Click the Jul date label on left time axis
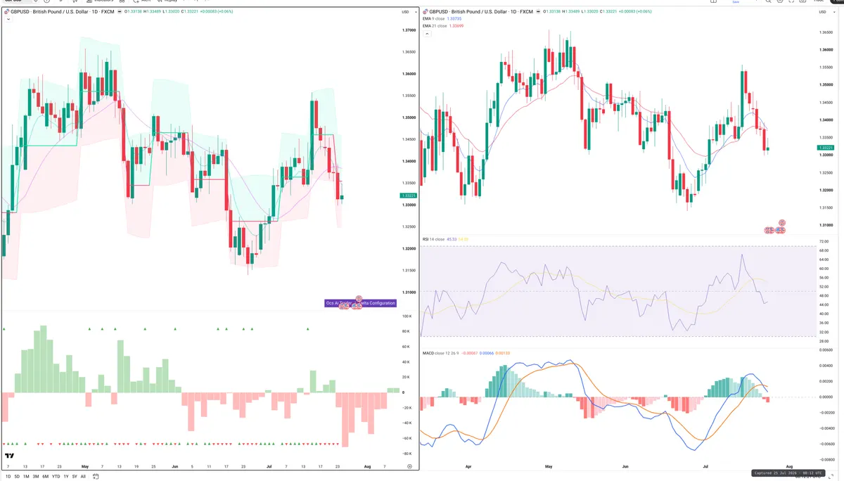 coord(270,466)
